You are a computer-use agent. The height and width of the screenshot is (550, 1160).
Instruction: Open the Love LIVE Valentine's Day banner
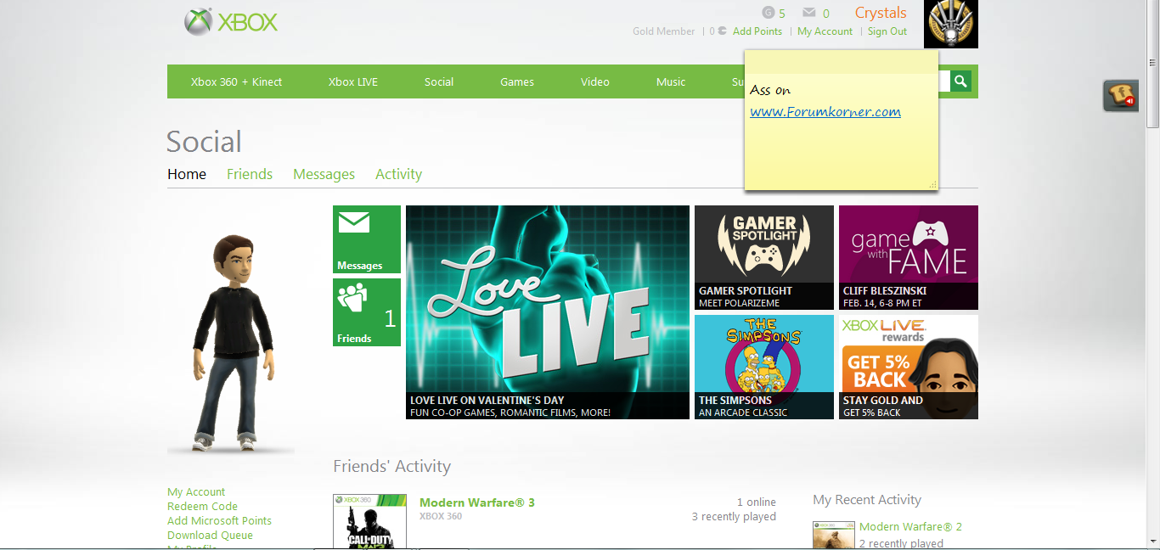[548, 312]
